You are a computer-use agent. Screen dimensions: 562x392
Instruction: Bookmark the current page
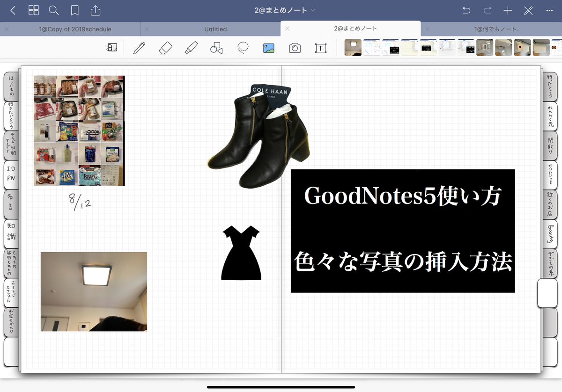[74, 10]
